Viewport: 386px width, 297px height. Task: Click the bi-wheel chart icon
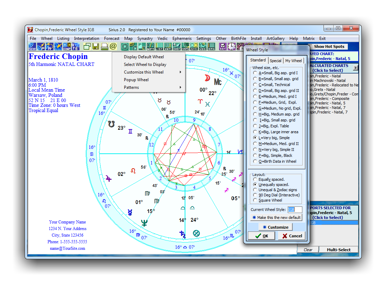(133, 46)
